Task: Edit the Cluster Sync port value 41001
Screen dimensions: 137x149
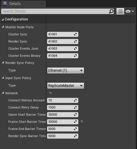Action: [63, 34]
